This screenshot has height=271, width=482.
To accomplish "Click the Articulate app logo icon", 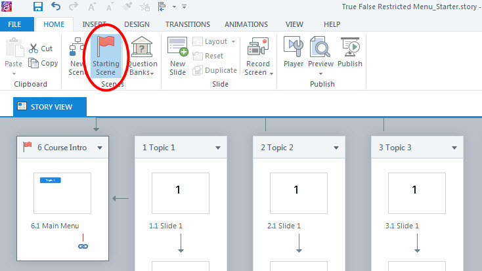I will pos(7,6).
